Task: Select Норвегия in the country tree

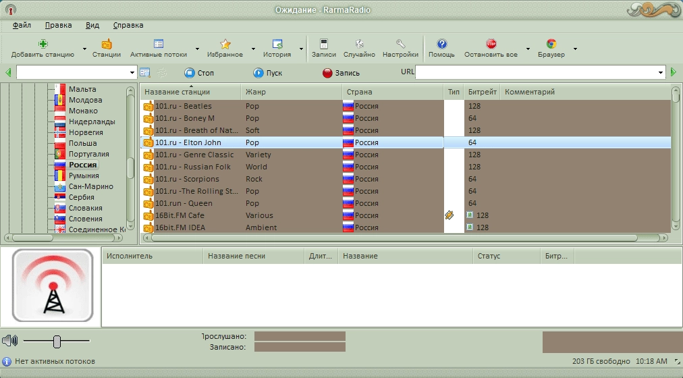Action: pos(86,132)
